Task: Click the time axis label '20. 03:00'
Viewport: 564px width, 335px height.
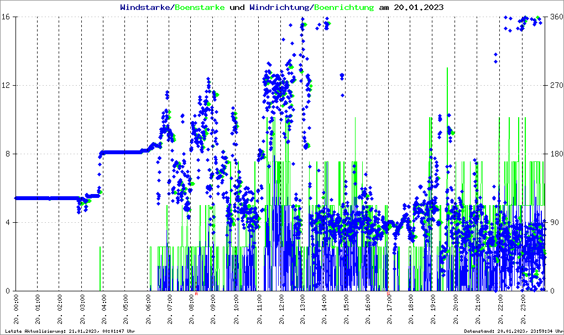Action: [x=82, y=309]
